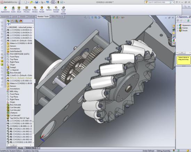191x152 pixels.
Task: Undo the last action
Action: tap(47, 2)
